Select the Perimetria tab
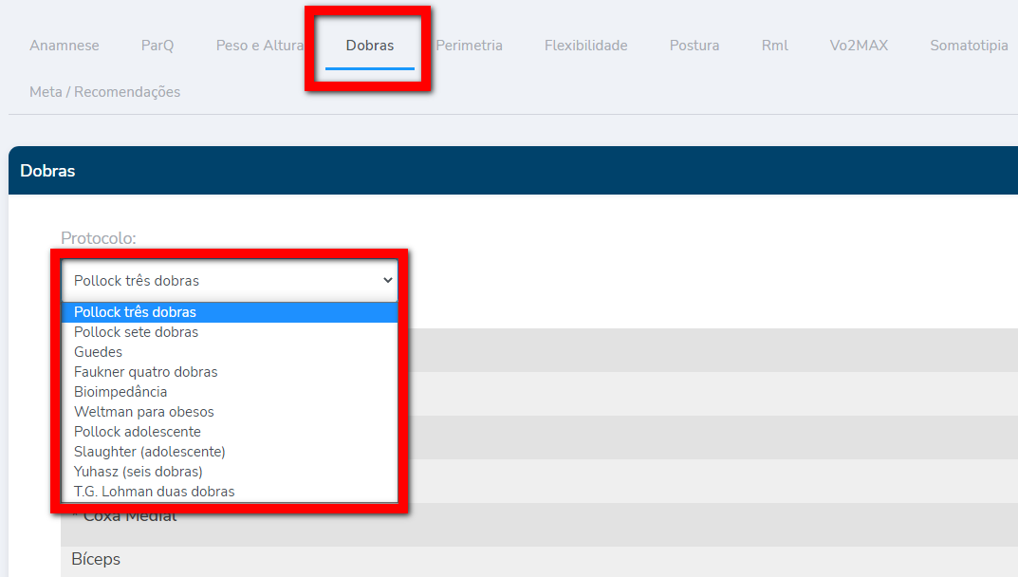 469,46
